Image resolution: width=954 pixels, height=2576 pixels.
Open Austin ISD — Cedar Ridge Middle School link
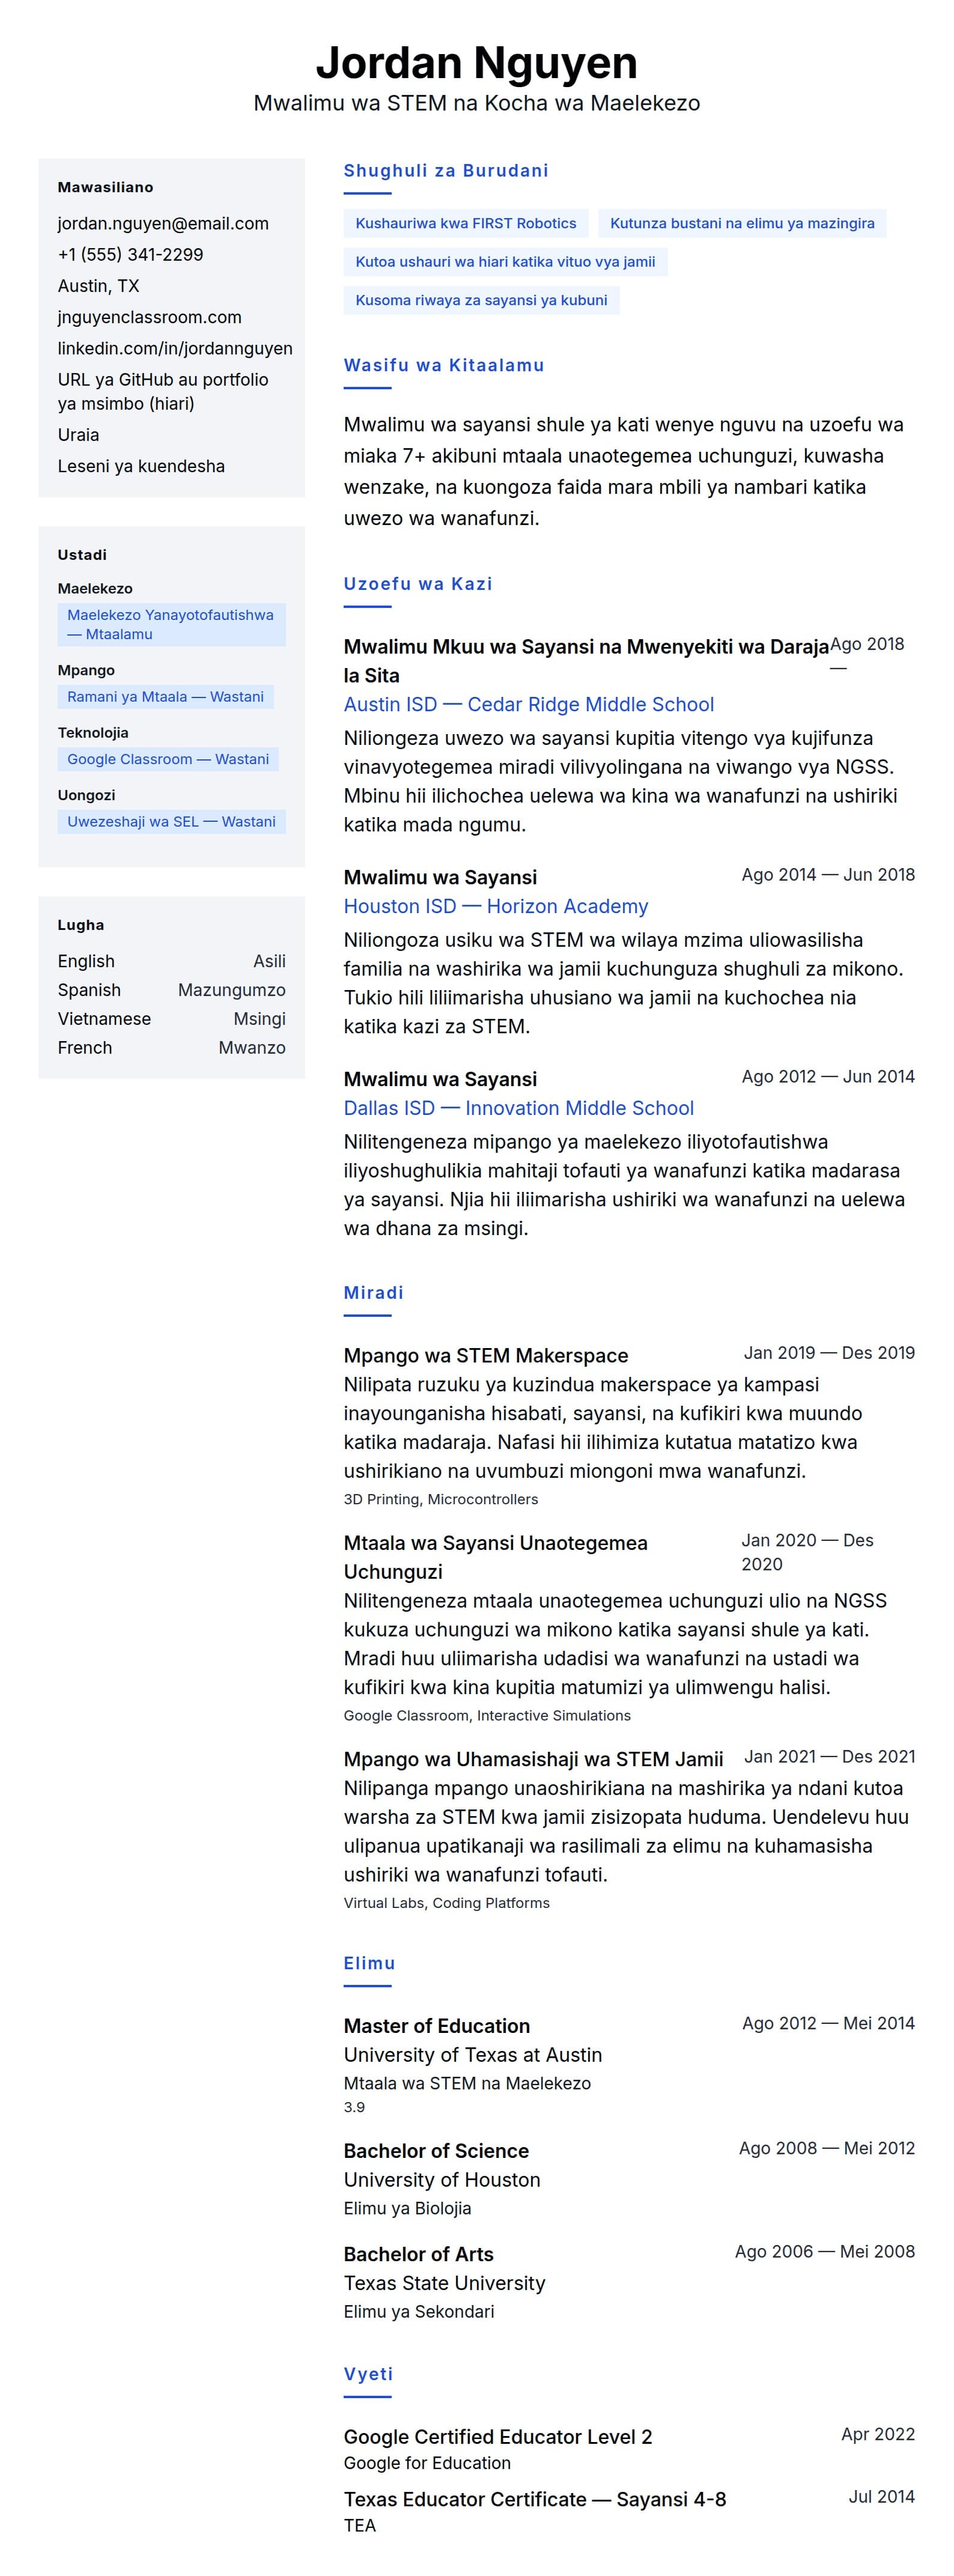(528, 704)
